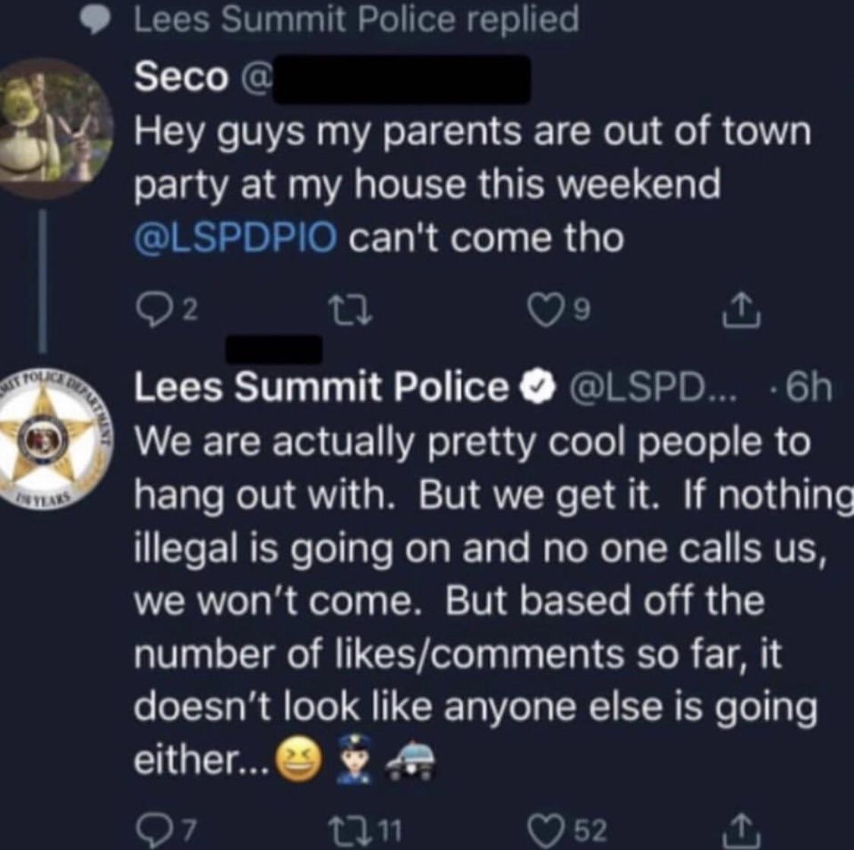Click the speech bubble icon beside 'replied'
854x850 pixels.
point(94,21)
